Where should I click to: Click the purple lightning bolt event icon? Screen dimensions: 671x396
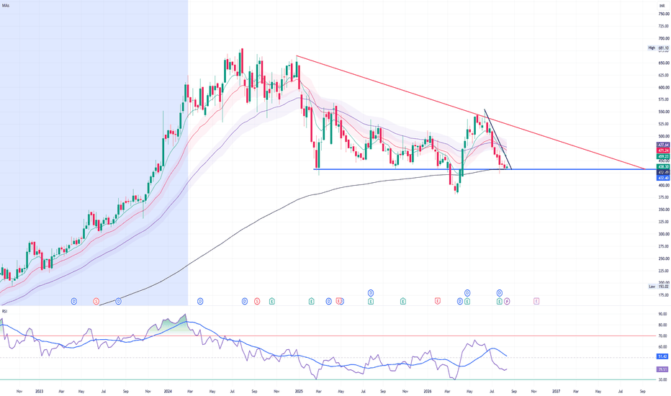pos(507,302)
